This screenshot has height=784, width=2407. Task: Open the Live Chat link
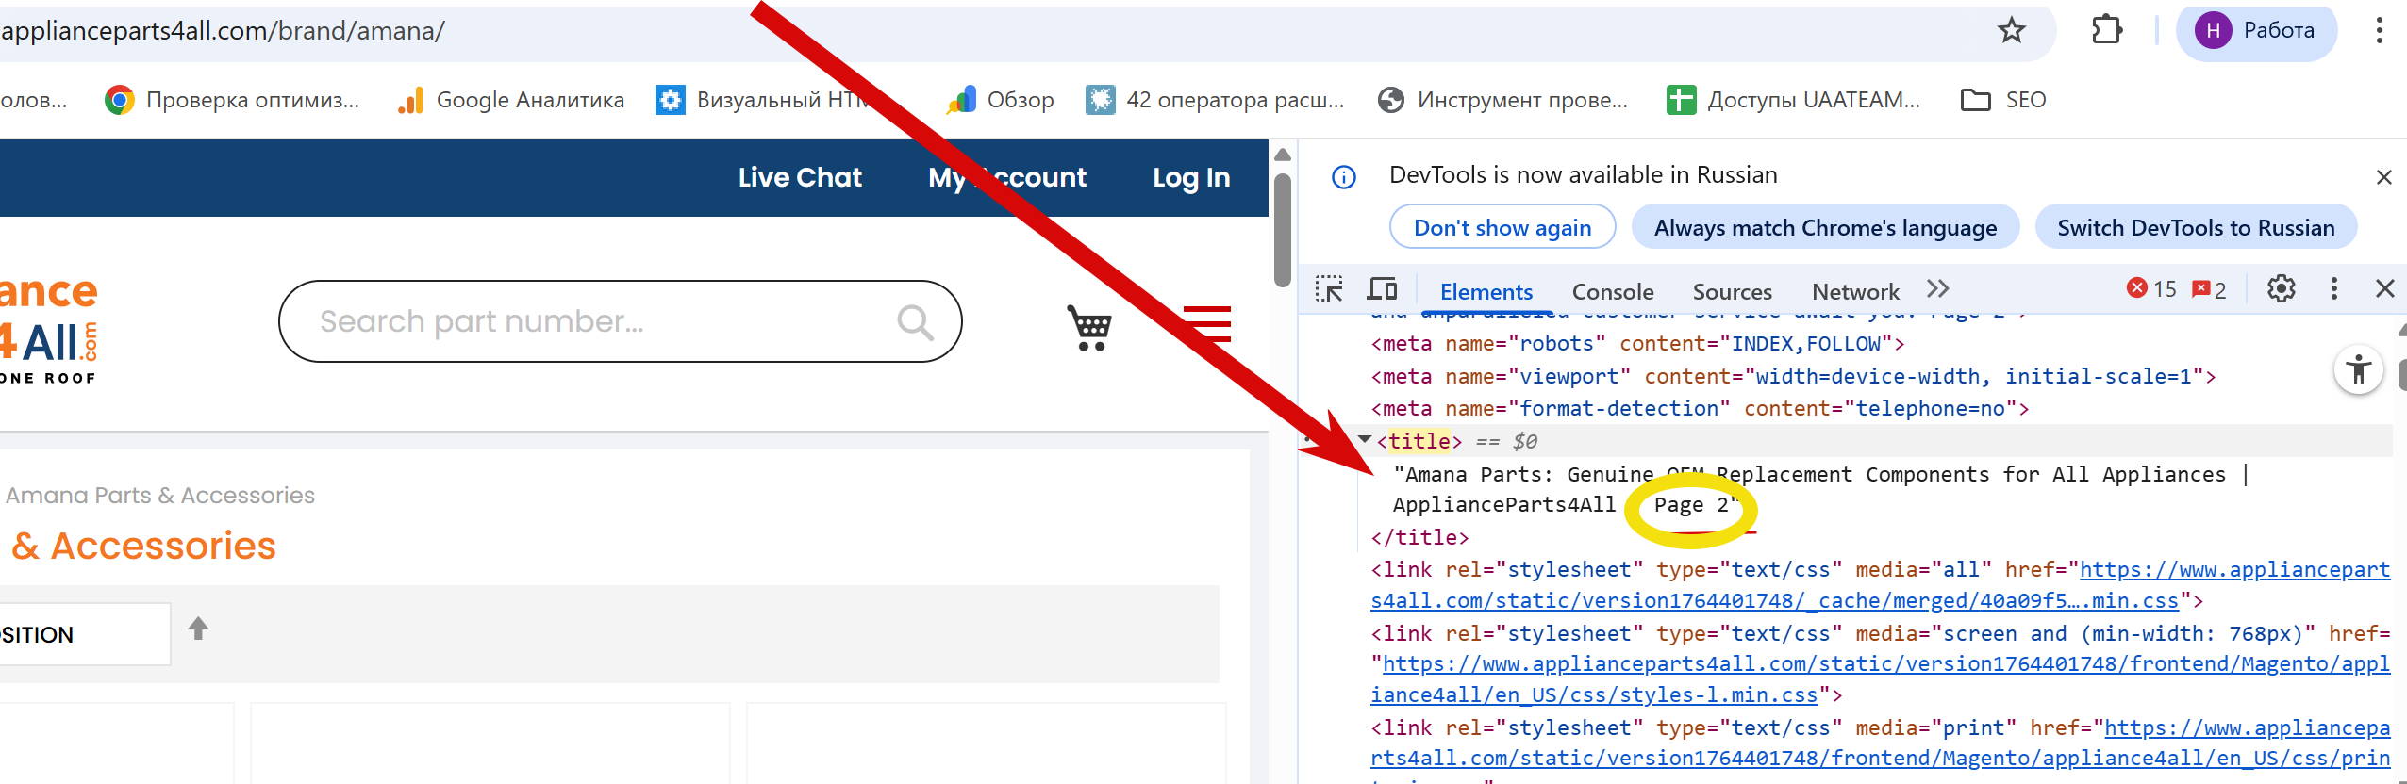coord(800,177)
